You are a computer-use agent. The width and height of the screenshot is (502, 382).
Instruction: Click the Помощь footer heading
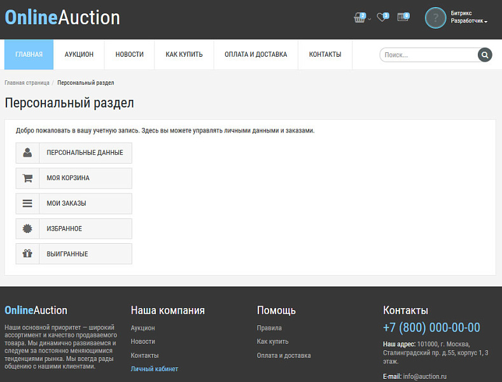pos(276,310)
